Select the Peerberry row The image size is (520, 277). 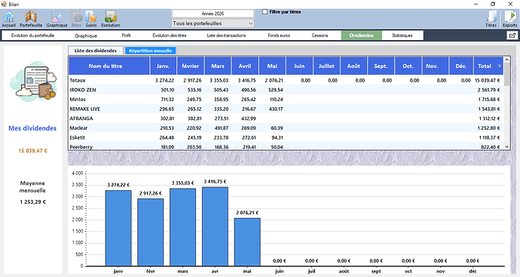[286, 146]
